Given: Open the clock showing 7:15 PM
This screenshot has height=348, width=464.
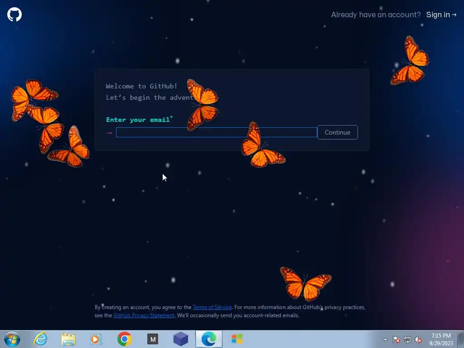Looking at the screenshot, I should (x=441, y=339).
